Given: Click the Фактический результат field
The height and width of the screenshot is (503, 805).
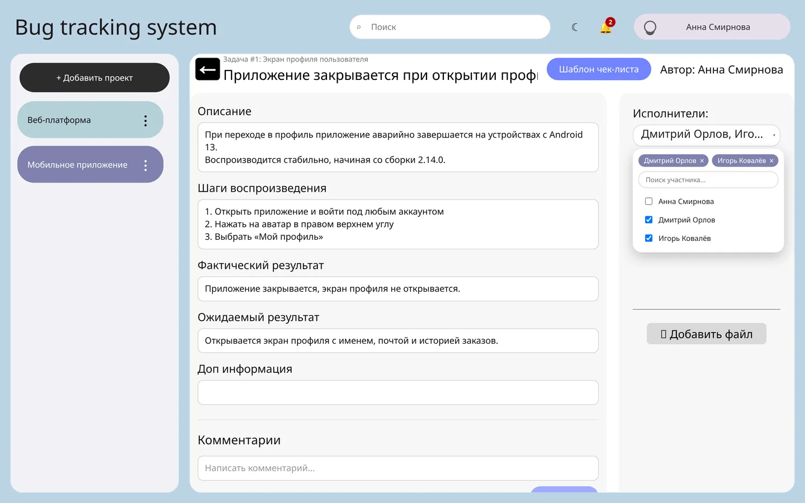Looking at the screenshot, I should (398, 289).
